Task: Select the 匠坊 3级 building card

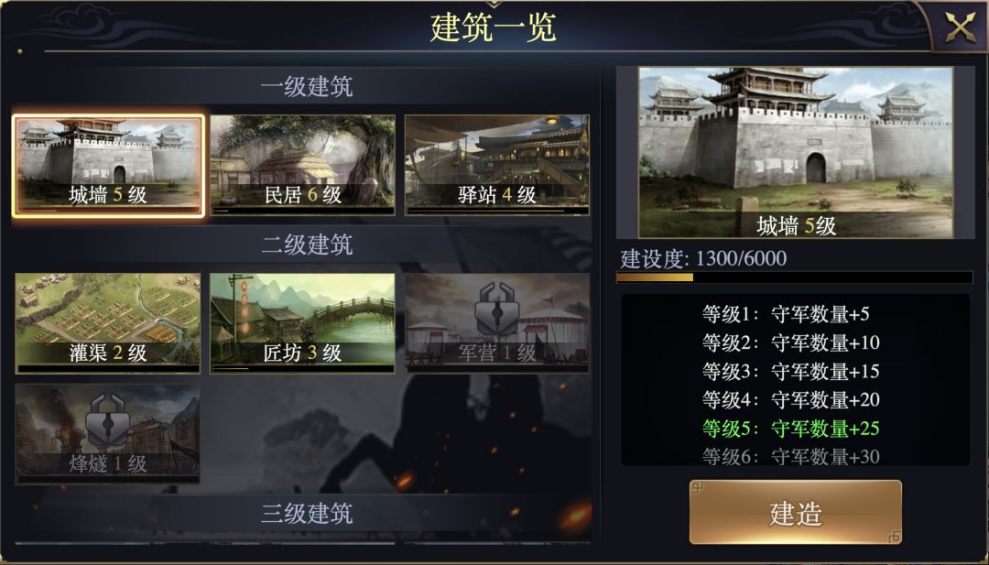Action: (303, 323)
